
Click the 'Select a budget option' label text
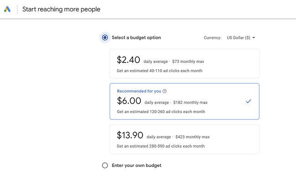pyautogui.click(x=136, y=37)
